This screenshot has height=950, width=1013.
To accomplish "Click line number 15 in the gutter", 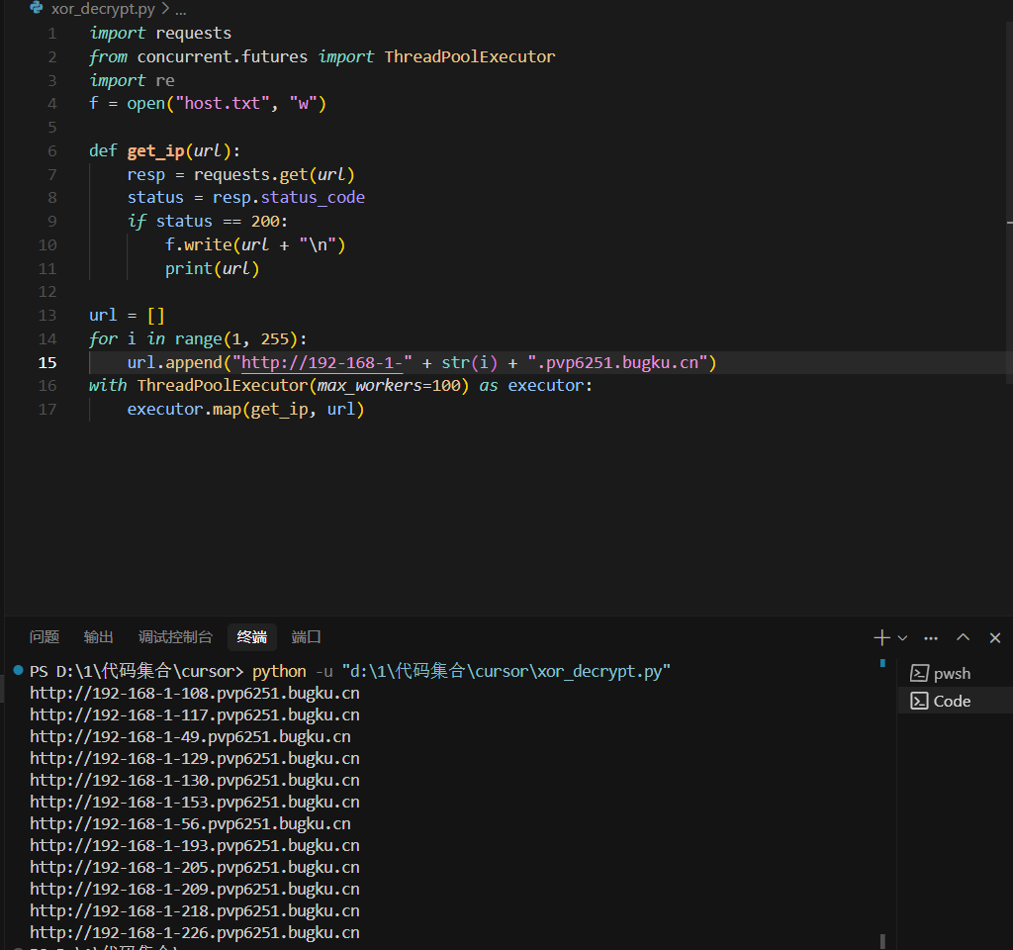I will tap(47, 362).
